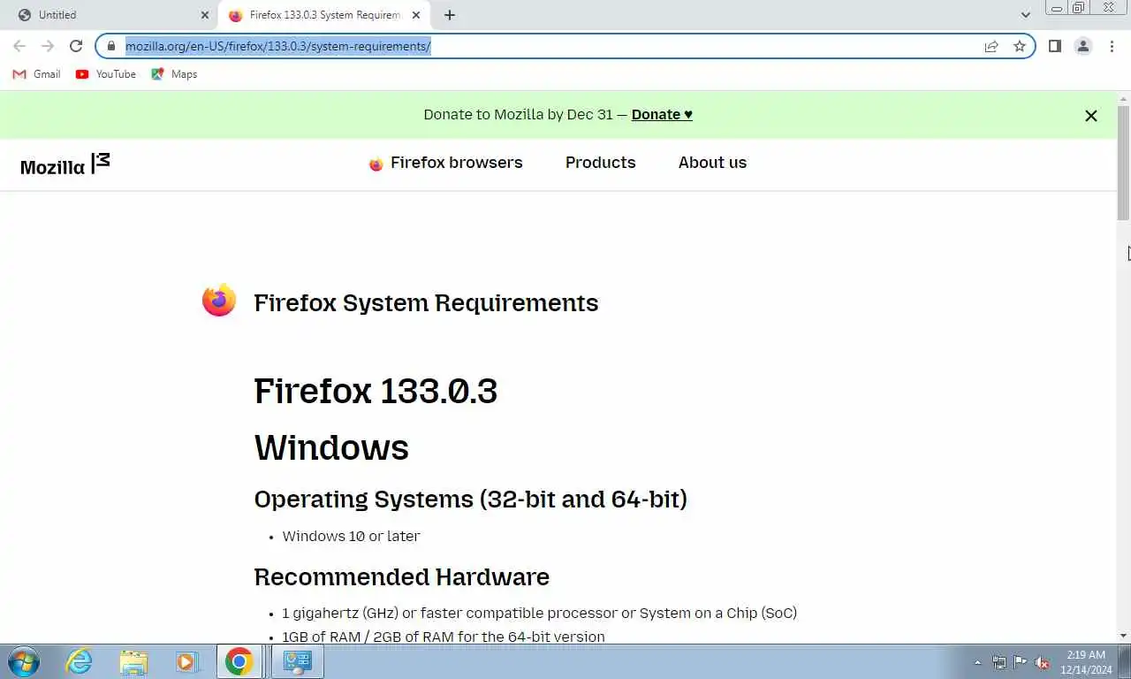This screenshot has width=1131, height=679.
Task: Click the Mozilla logo
Action: click(x=65, y=164)
